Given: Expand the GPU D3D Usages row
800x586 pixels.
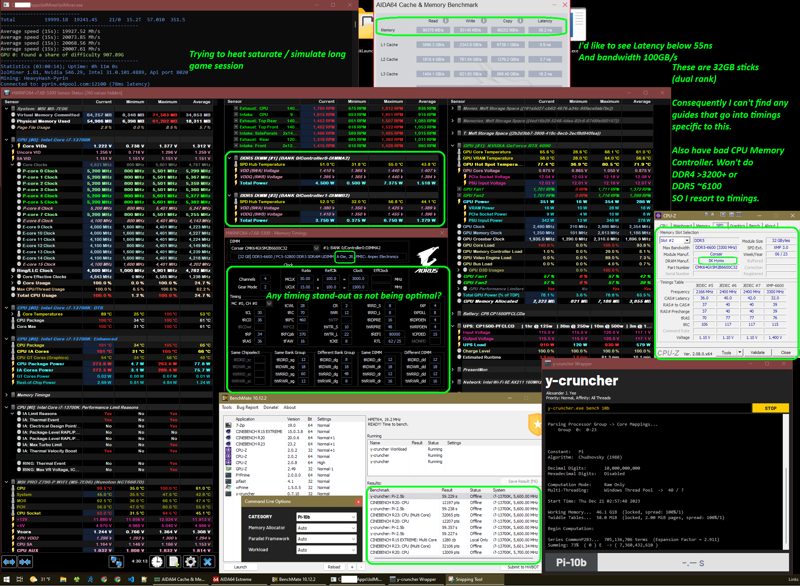Looking at the screenshot, I should coord(459,270).
